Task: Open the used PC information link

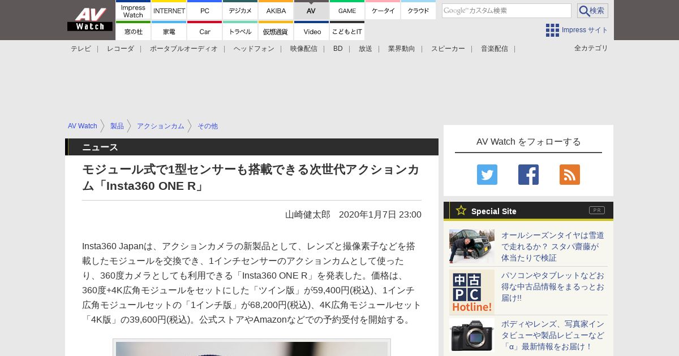Action: (553, 286)
